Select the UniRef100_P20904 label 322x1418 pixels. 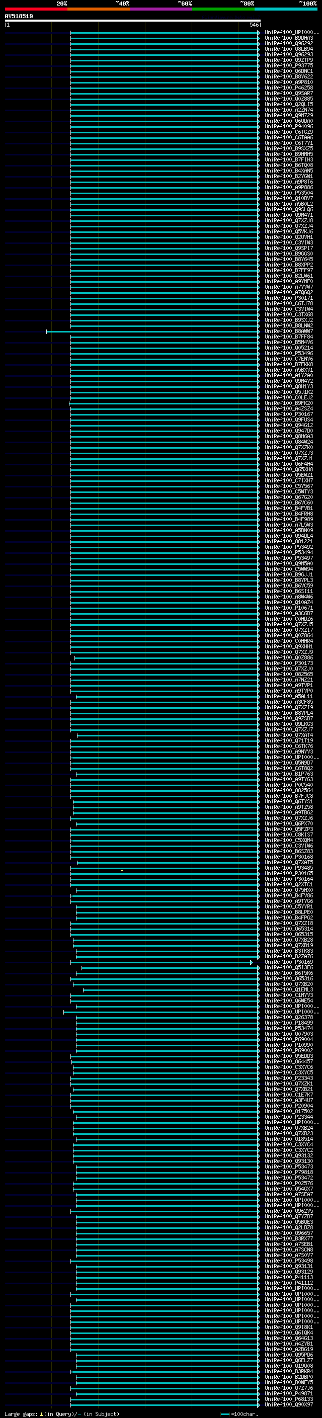[x=289, y=1106]
